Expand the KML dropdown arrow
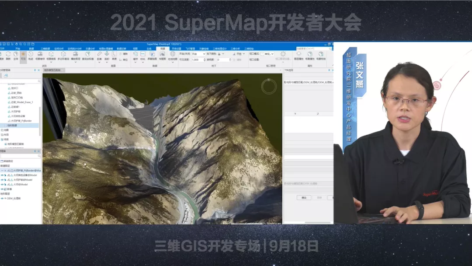 (x=142, y=62)
